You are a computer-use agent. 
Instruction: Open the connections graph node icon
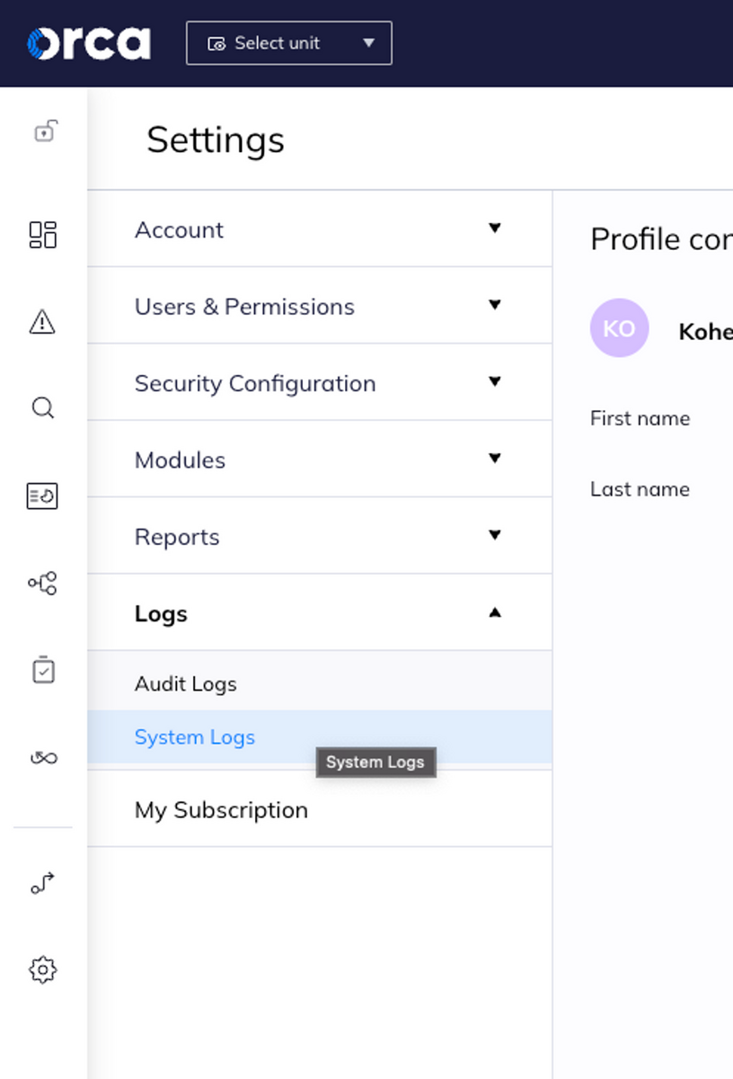pos(42,583)
